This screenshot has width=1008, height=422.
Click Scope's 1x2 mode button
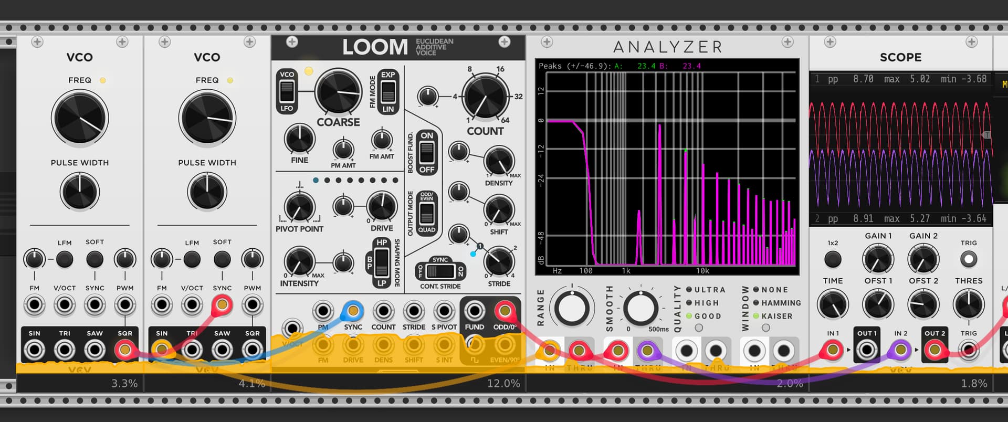pyautogui.click(x=833, y=259)
